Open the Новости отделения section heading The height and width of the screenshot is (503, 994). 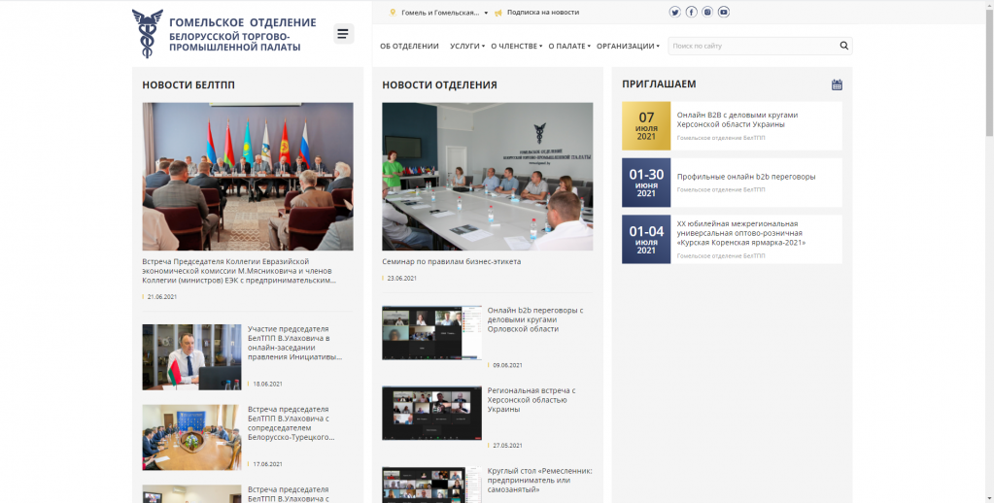pyautogui.click(x=439, y=84)
